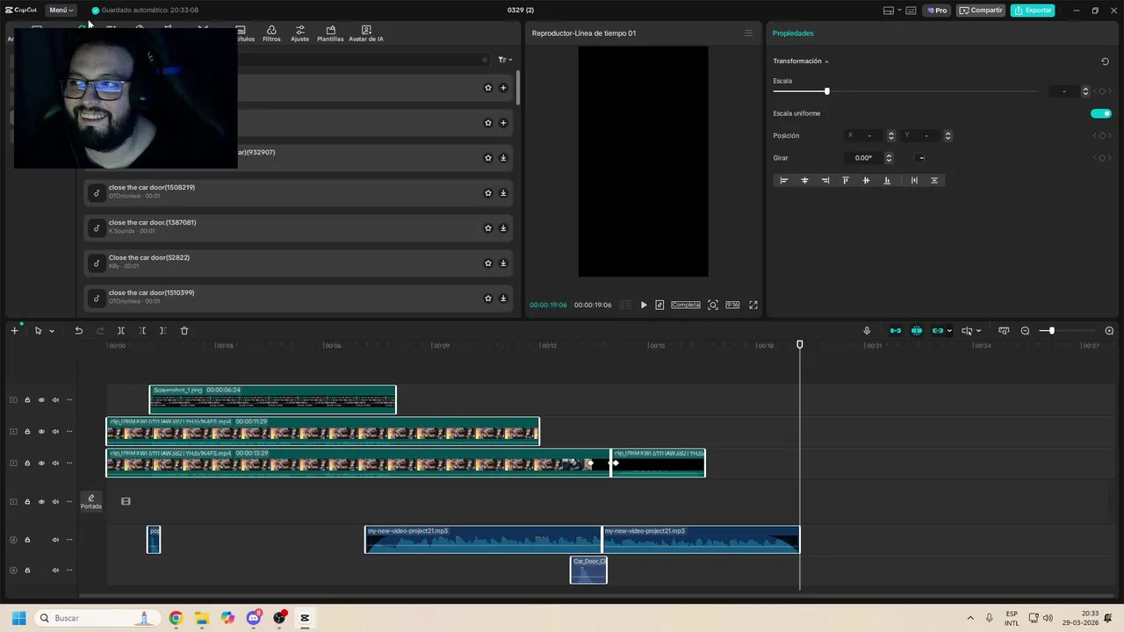Favorite Close the car door(52822) with star
1124x632 pixels.
coord(488,263)
